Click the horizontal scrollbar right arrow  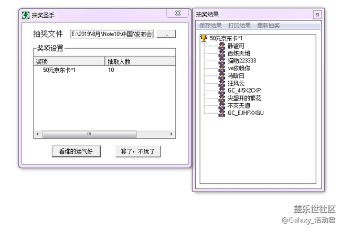172,134
